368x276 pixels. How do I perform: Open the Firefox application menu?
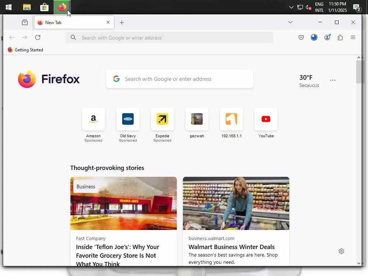click(x=353, y=37)
